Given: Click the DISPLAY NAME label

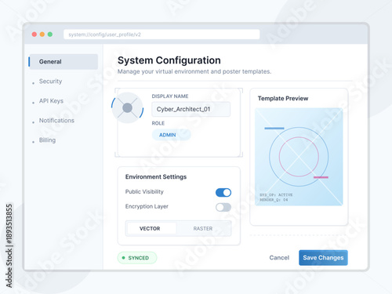Looking at the screenshot, I should pos(170,96).
